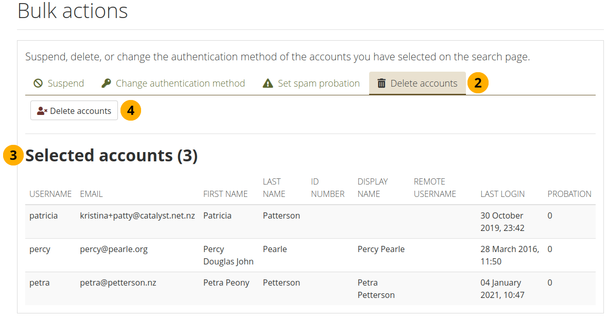Click the user-remove icon in Delete accounts button
The width and height of the screenshot is (607, 316).
pyautogui.click(x=42, y=111)
